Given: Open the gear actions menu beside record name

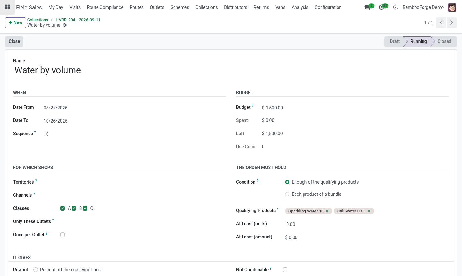Looking at the screenshot, I should click(65, 25).
